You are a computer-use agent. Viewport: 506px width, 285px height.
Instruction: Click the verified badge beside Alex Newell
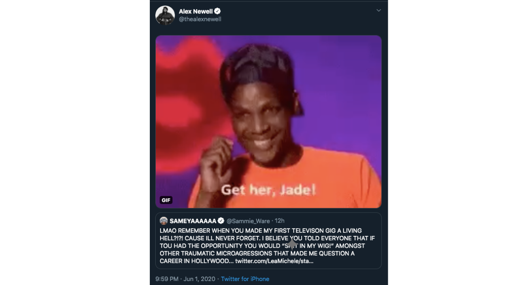[217, 11]
